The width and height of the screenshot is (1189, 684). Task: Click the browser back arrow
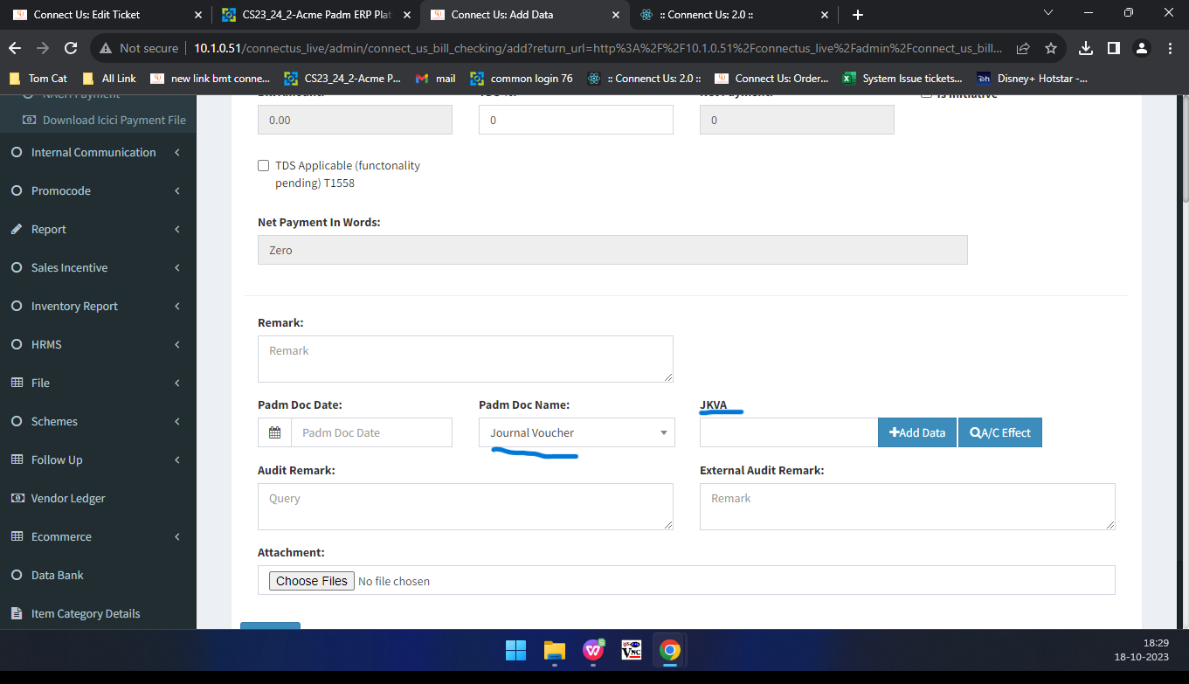(15, 48)
